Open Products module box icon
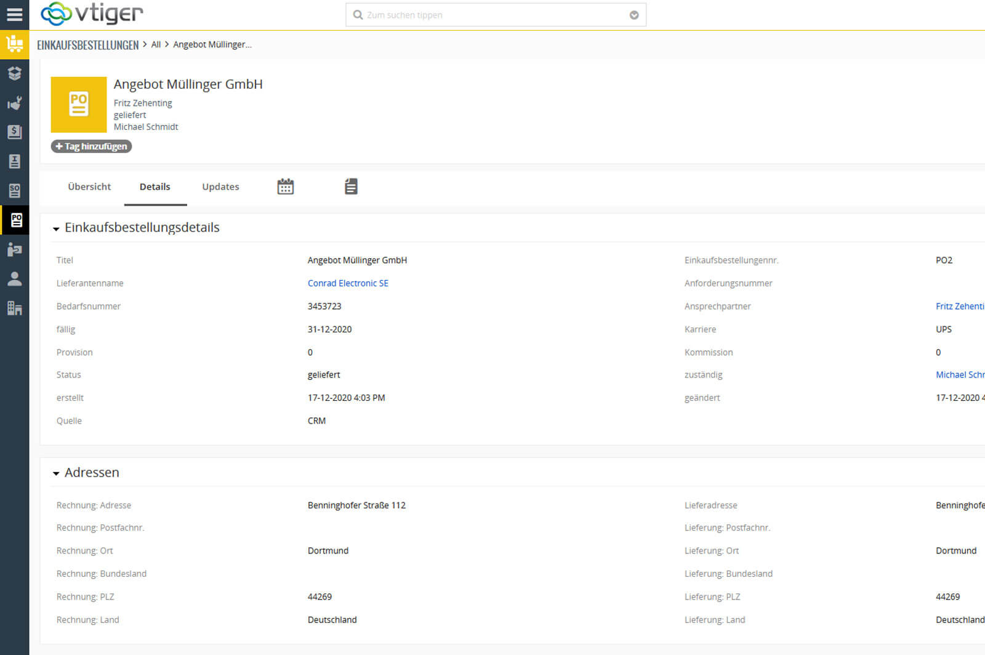985x655 pixels. click(x=14, y=74)
